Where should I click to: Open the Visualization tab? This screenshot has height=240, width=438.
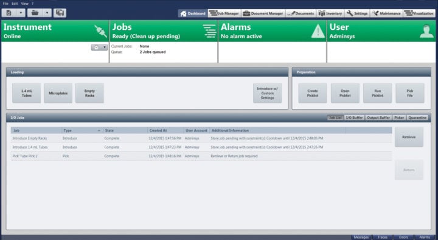(419, 13)
